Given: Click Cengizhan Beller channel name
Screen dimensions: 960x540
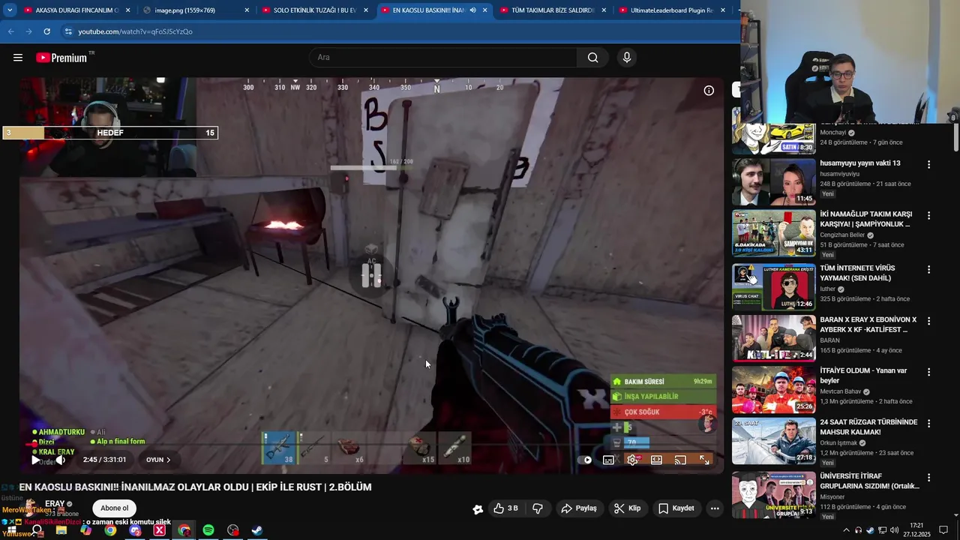Looking at the screenshot, I should pyautogui.click(x=842, y=235).
